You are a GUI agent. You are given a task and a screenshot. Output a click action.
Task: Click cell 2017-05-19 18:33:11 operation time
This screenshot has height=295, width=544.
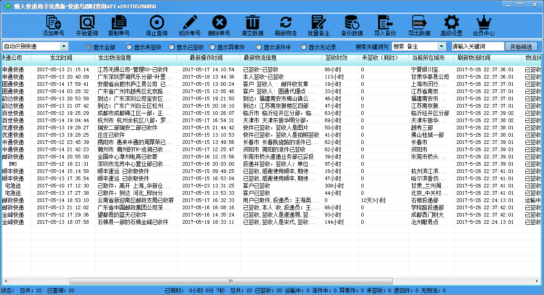click(x=208, y=222)
